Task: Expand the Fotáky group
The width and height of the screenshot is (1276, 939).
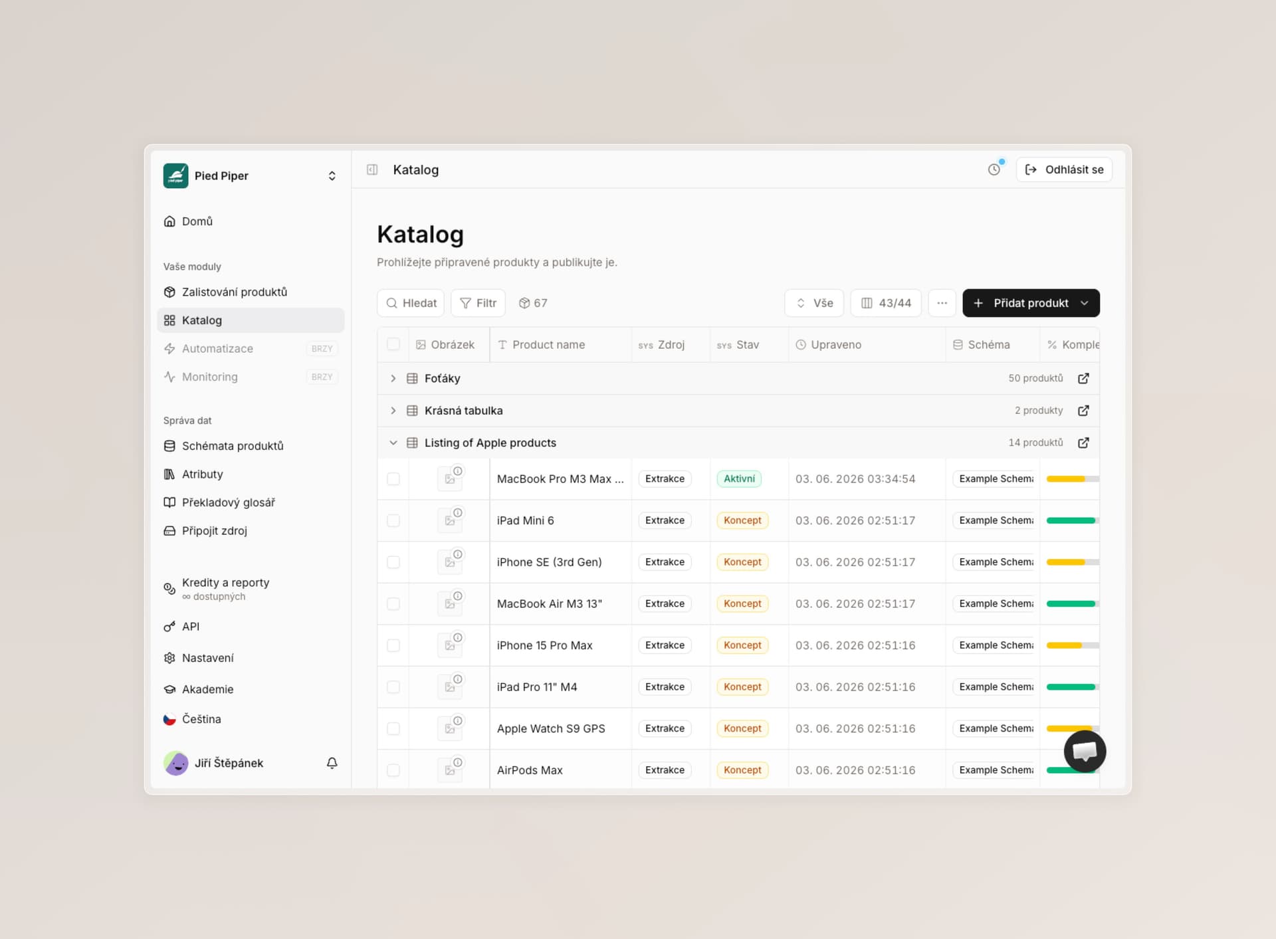Action: tap(393, 378)
